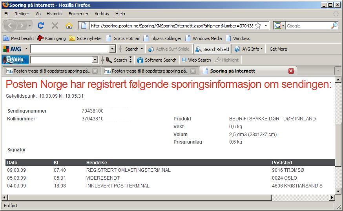Image resolution: width=343 pixels, height=211 pixels.
Task: Open the dropdown arrow beside AVG logo
Action: [x=26, y=49]
